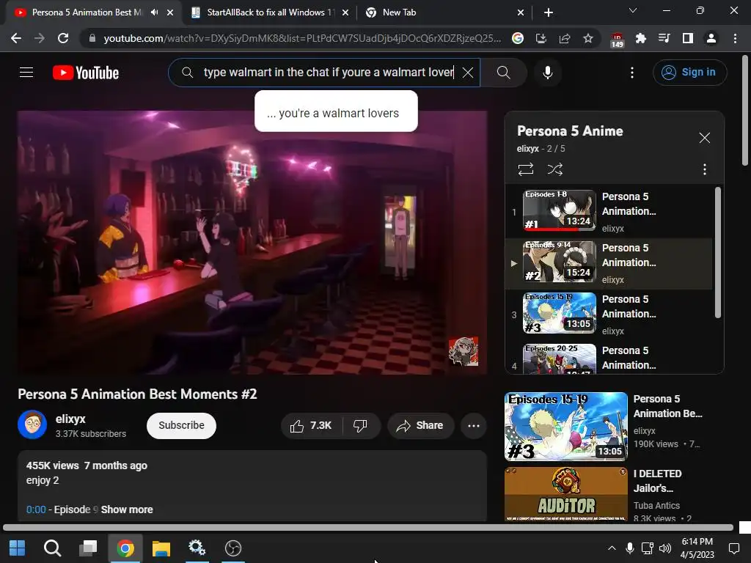751x563 pixels.
Task: Open the extension with 149 badge
Action: [617, 40]
